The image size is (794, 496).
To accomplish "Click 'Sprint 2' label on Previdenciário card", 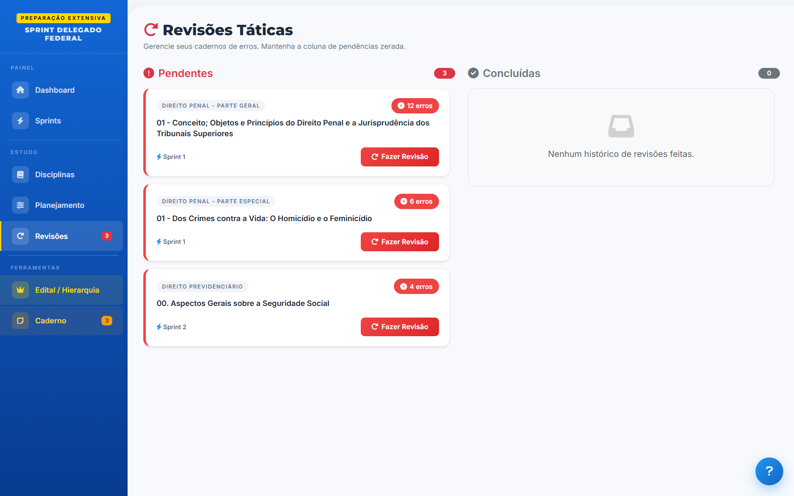I will coord(175,327).
